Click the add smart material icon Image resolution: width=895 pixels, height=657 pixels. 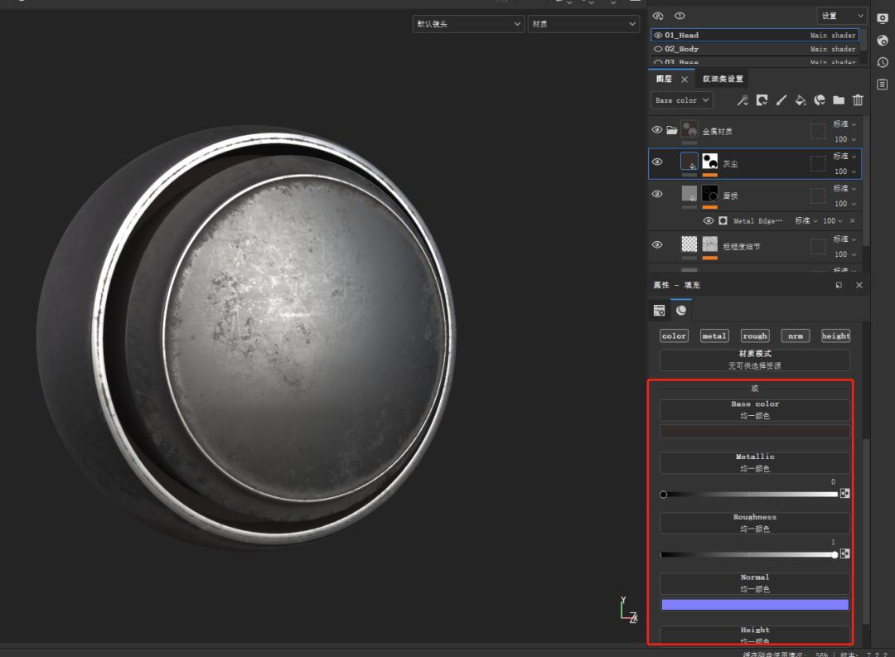(x=820, y=100)
